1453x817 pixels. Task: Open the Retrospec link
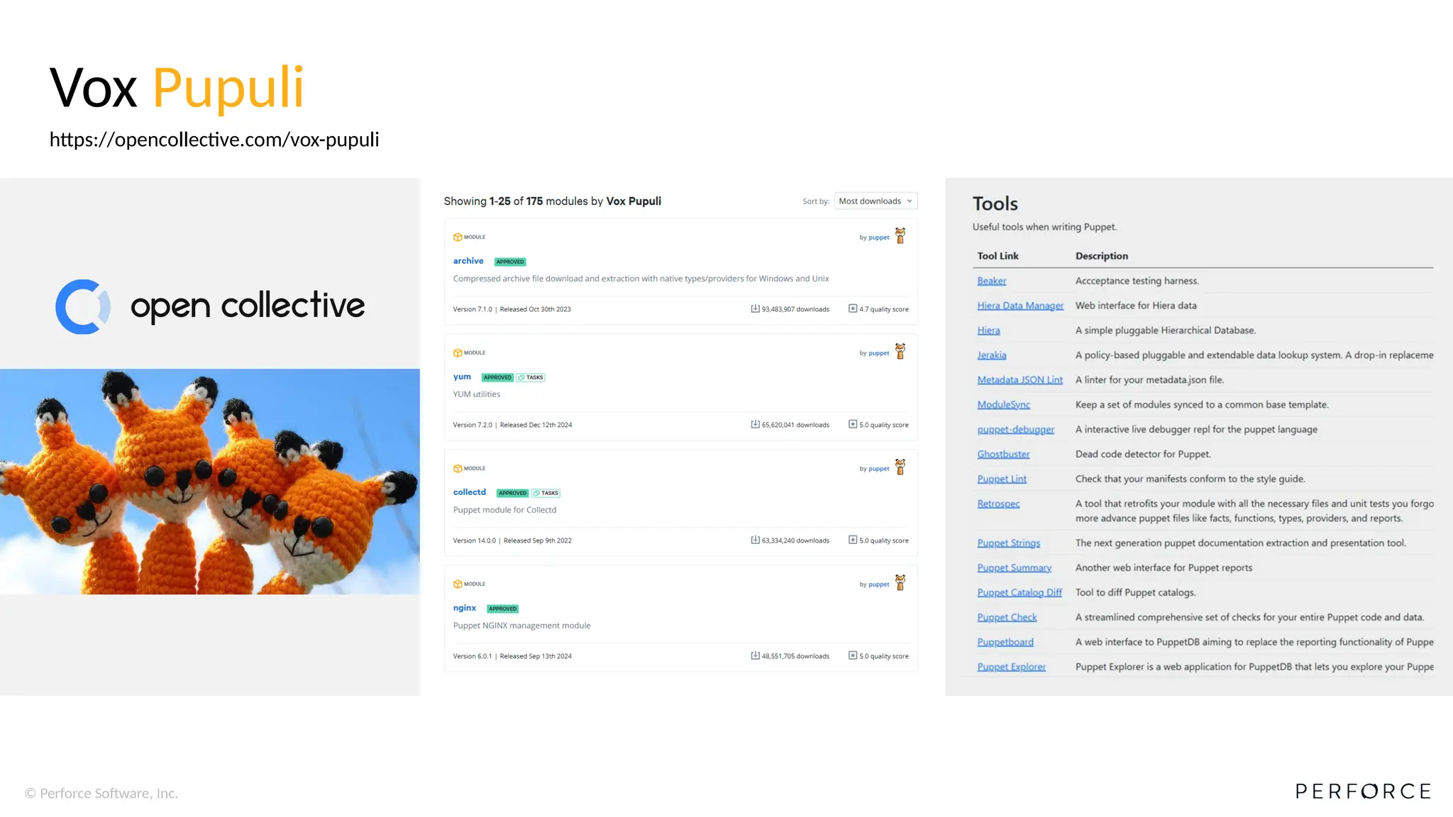pos(998,504)
